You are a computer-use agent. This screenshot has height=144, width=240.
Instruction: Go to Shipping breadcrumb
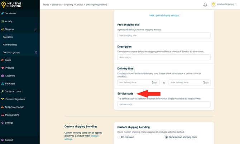coord(68,5)
